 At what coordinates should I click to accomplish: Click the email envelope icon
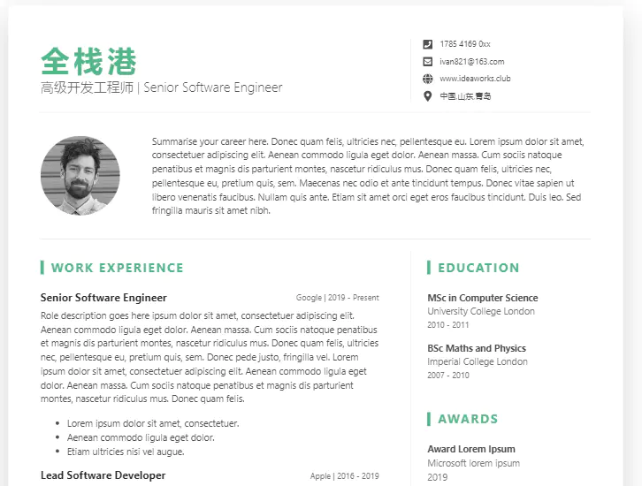pyautogui.click(x=428, y=62)
